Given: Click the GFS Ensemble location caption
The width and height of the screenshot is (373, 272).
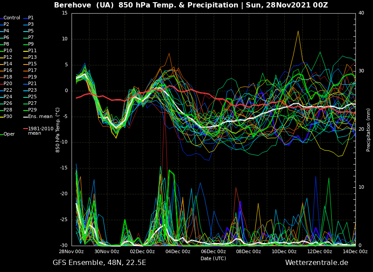Looking at the screenshot, I should (x=99, y=263).
